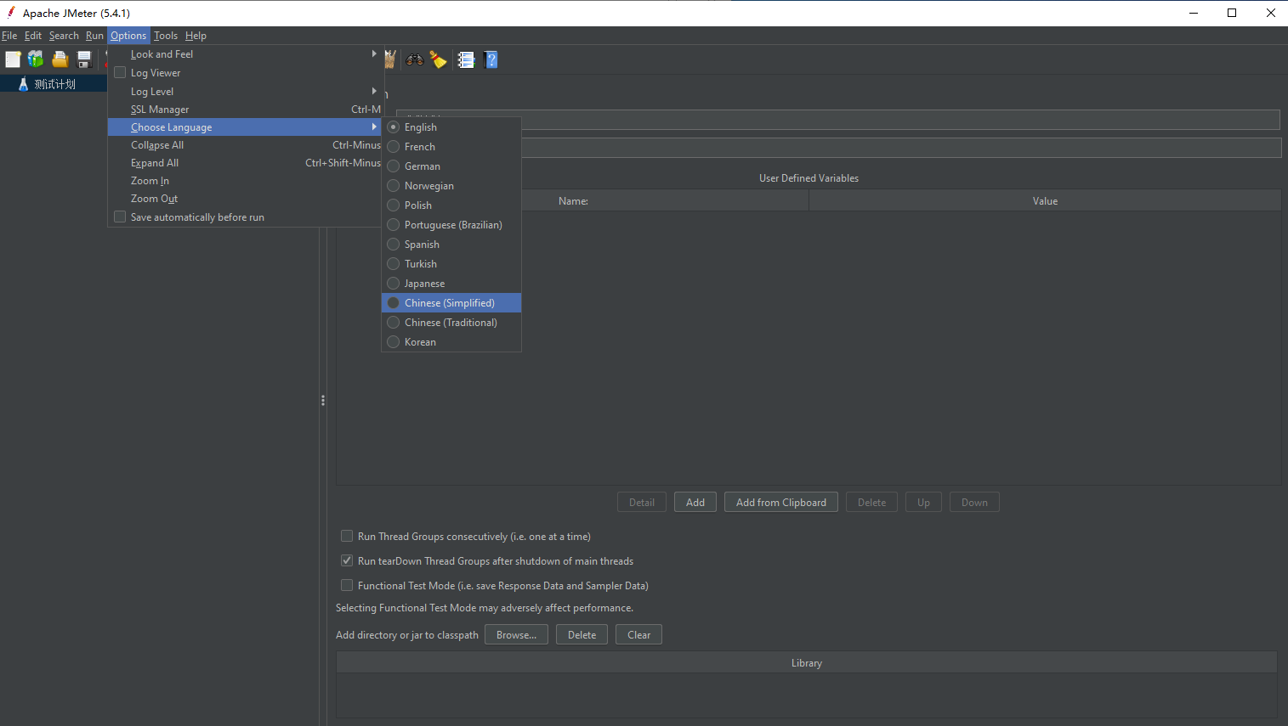Click the JMeter feather logo in the title bar
The height and width of the screenshot is (726, 1288).
11,12
